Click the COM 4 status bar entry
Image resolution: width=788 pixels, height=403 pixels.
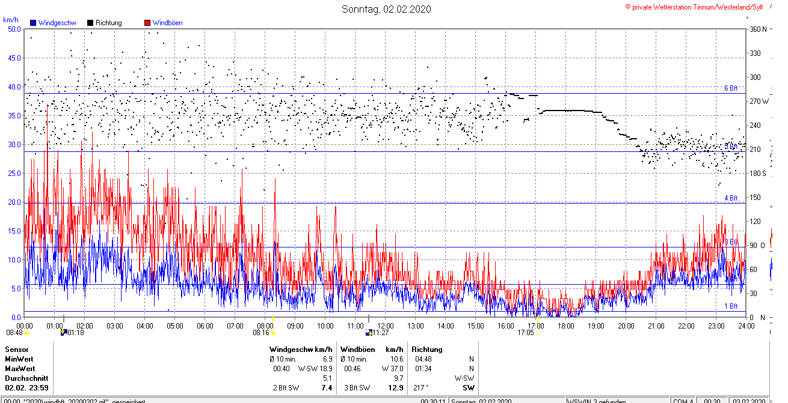683,401
